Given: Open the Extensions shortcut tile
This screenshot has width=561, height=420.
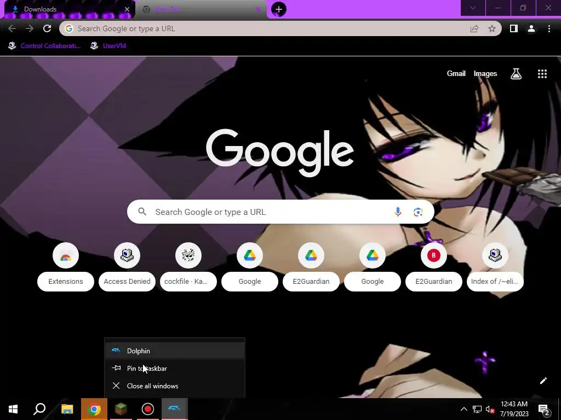Looking at the screenshot, I should [66, 267].
